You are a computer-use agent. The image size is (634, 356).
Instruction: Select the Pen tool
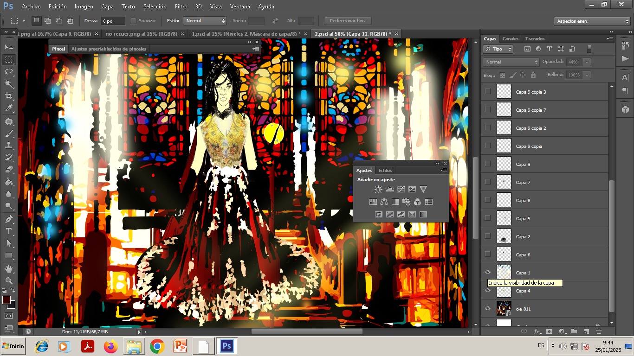coord(9,219)
